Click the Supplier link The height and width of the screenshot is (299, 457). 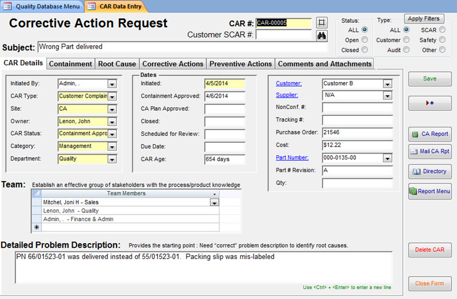(x=287, y=95)
